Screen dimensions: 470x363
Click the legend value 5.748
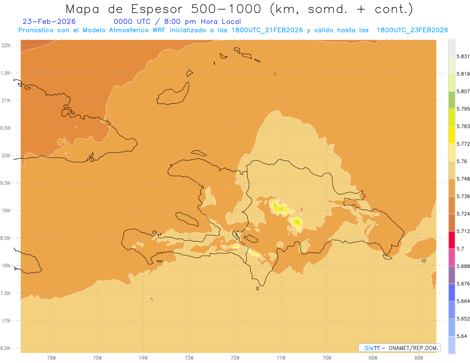[x=463, y=179]
